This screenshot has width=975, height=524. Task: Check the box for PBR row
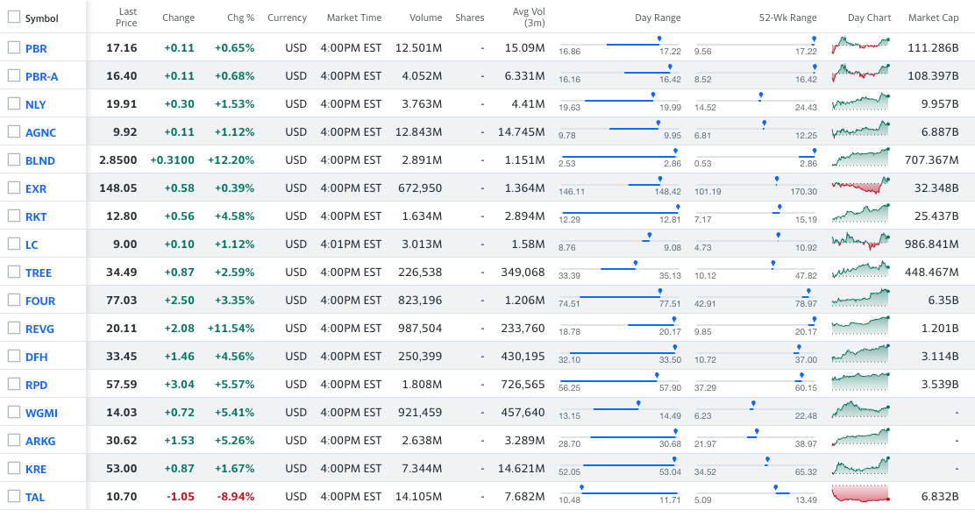pyautogui.click(x=14, y=47)
